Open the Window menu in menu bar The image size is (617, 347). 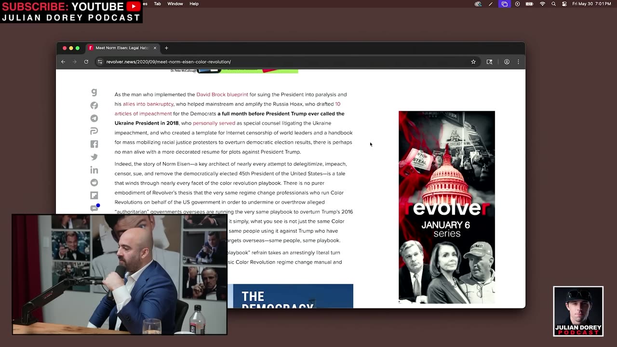[x=175, y=4]
